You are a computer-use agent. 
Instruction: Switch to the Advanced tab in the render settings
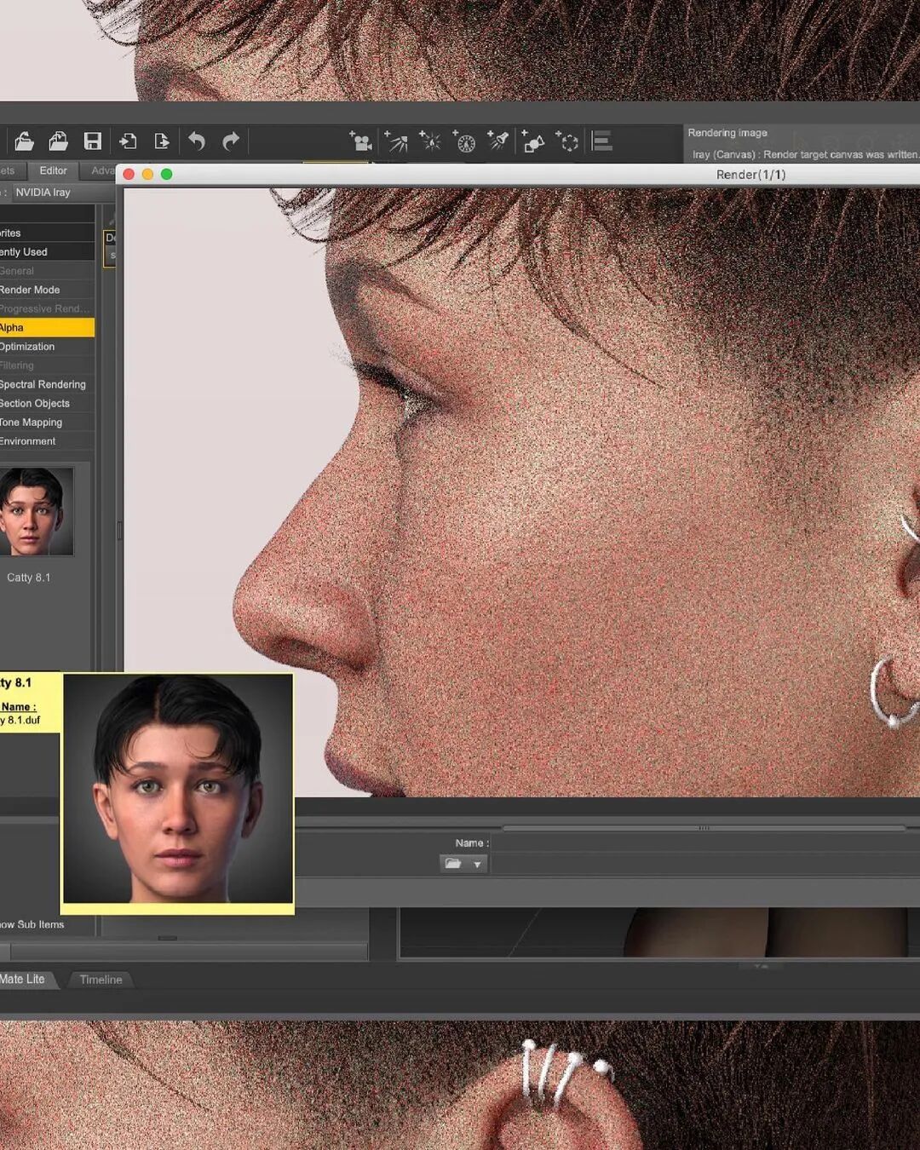coord(101,170)
